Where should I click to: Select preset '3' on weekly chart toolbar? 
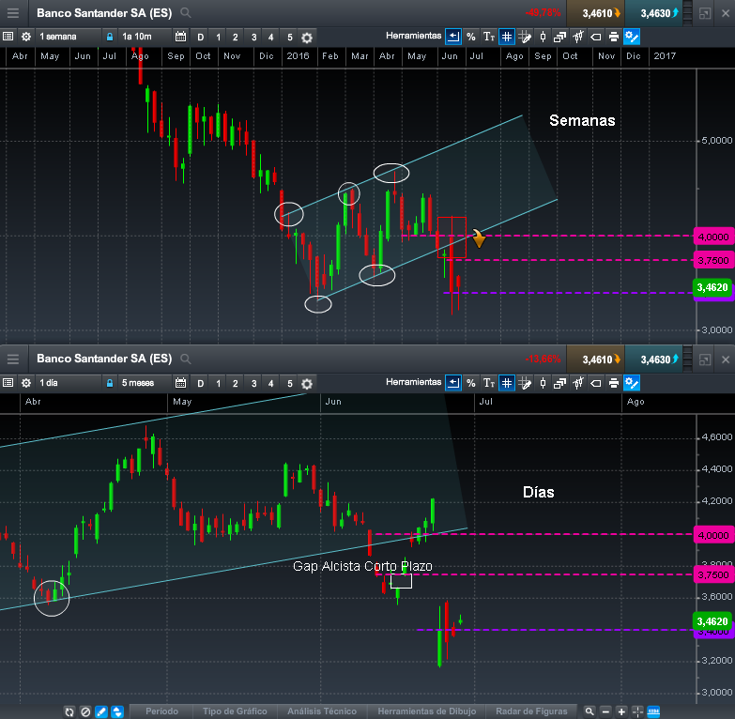click(x=254, y=37)
